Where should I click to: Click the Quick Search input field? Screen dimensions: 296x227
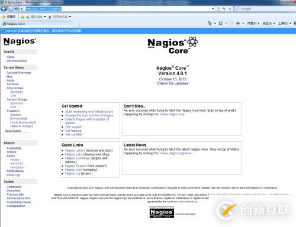(x=16, y=135)
